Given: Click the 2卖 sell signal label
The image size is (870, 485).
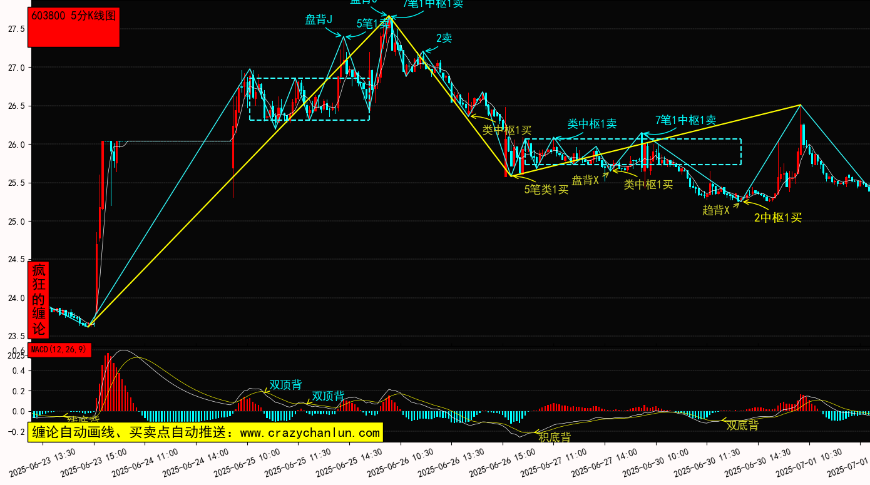Looking at the screenshot, I should coord(444,38).
